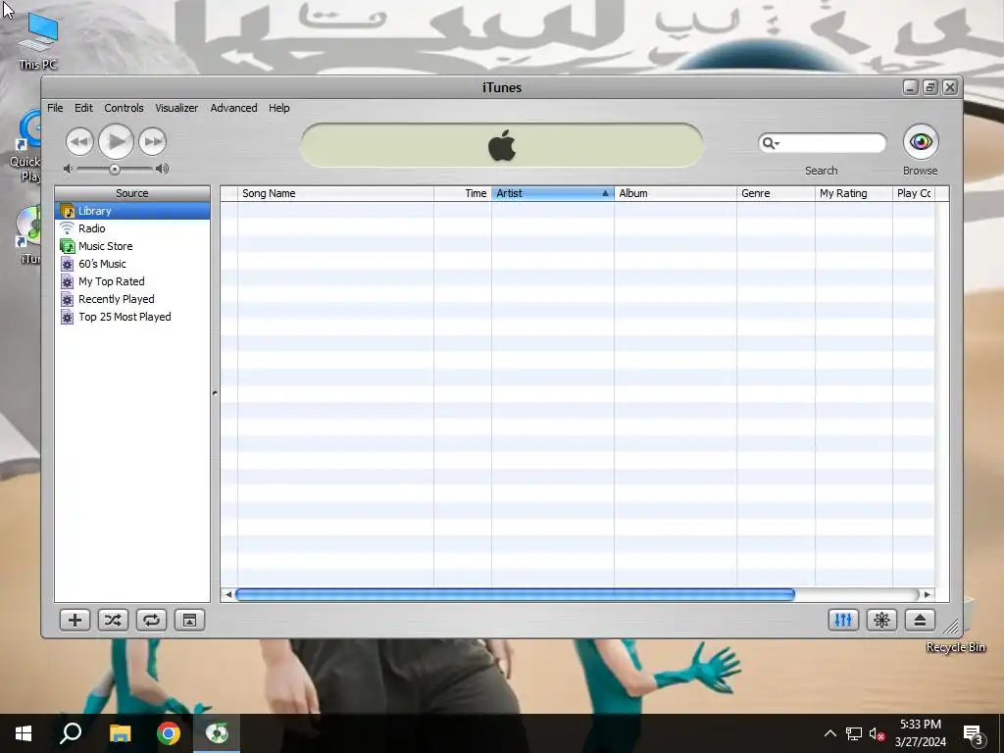1004x753 pixels.
Task: Click the Eject disc button
Action: 920,620
